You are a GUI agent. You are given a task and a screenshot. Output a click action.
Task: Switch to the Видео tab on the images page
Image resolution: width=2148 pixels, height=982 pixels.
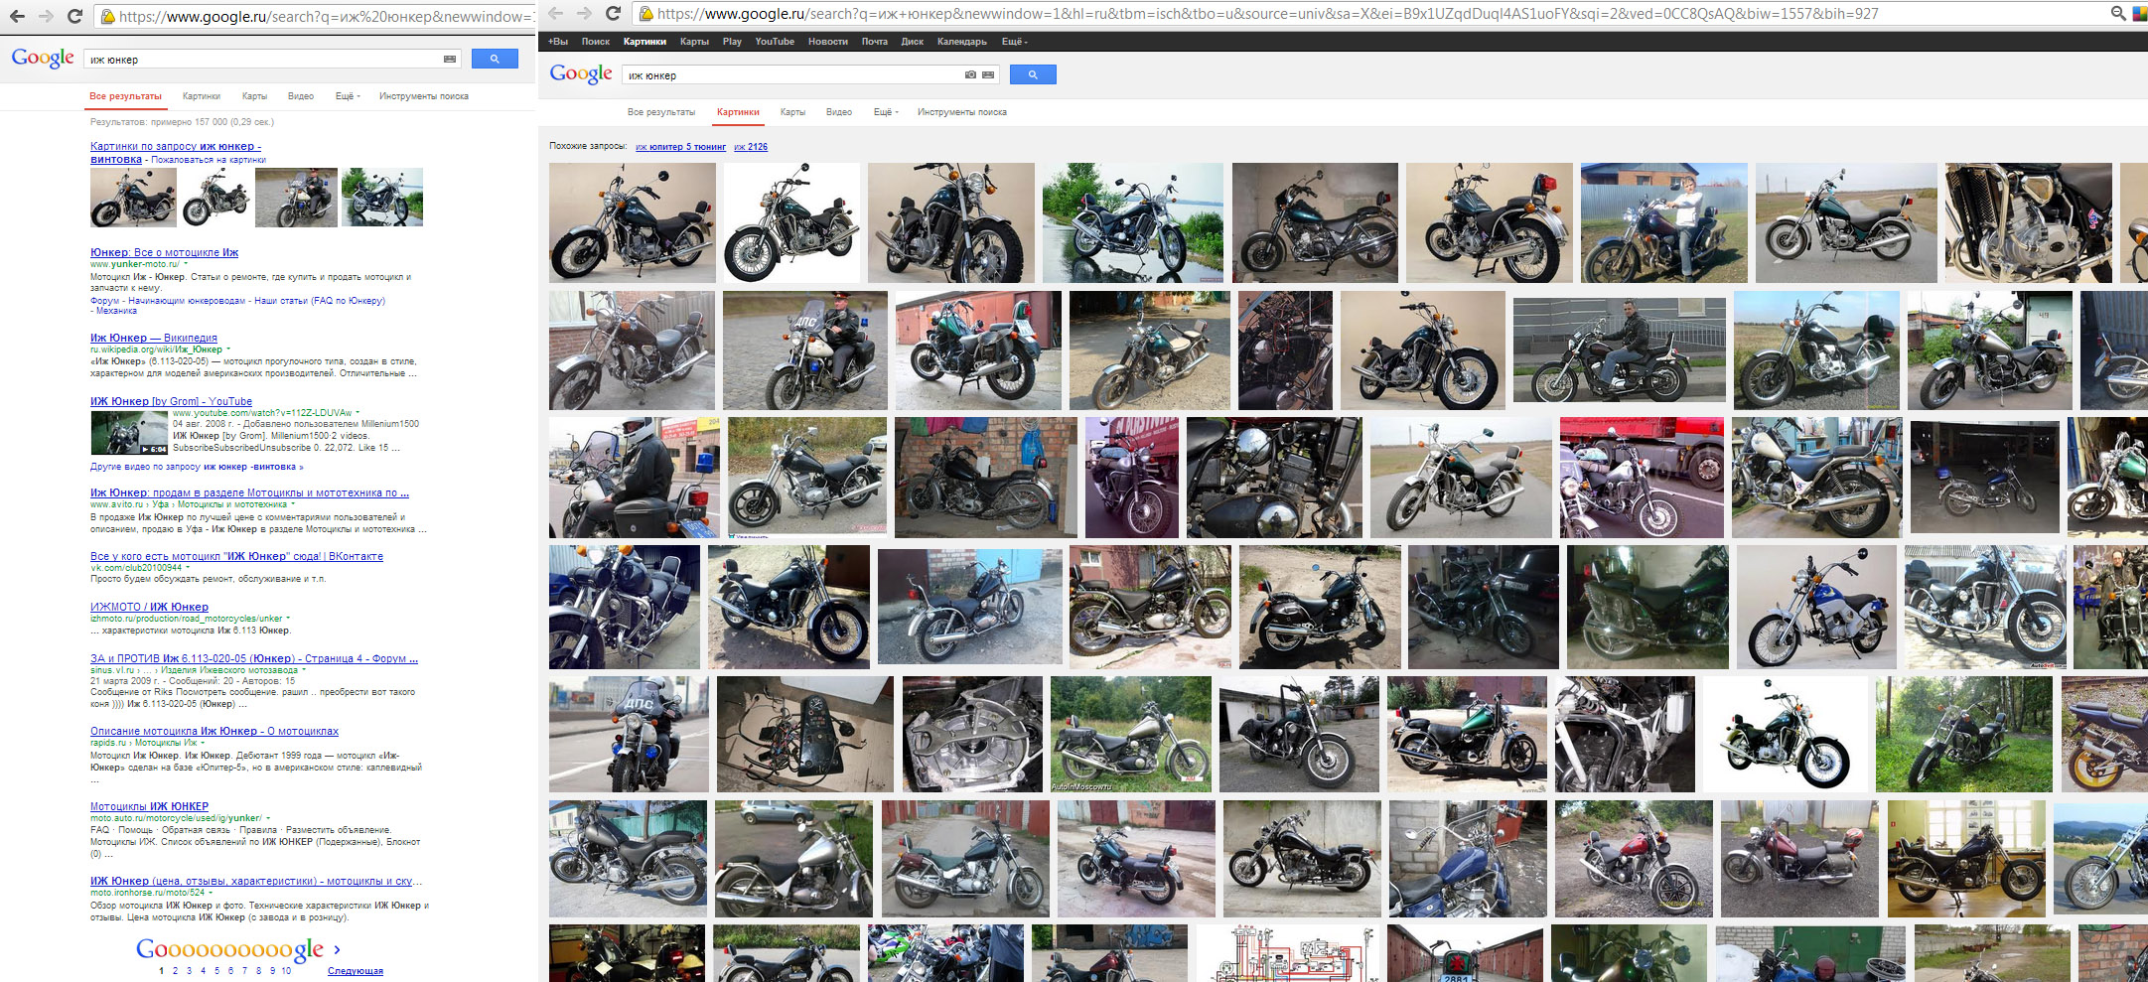[839, 112]
